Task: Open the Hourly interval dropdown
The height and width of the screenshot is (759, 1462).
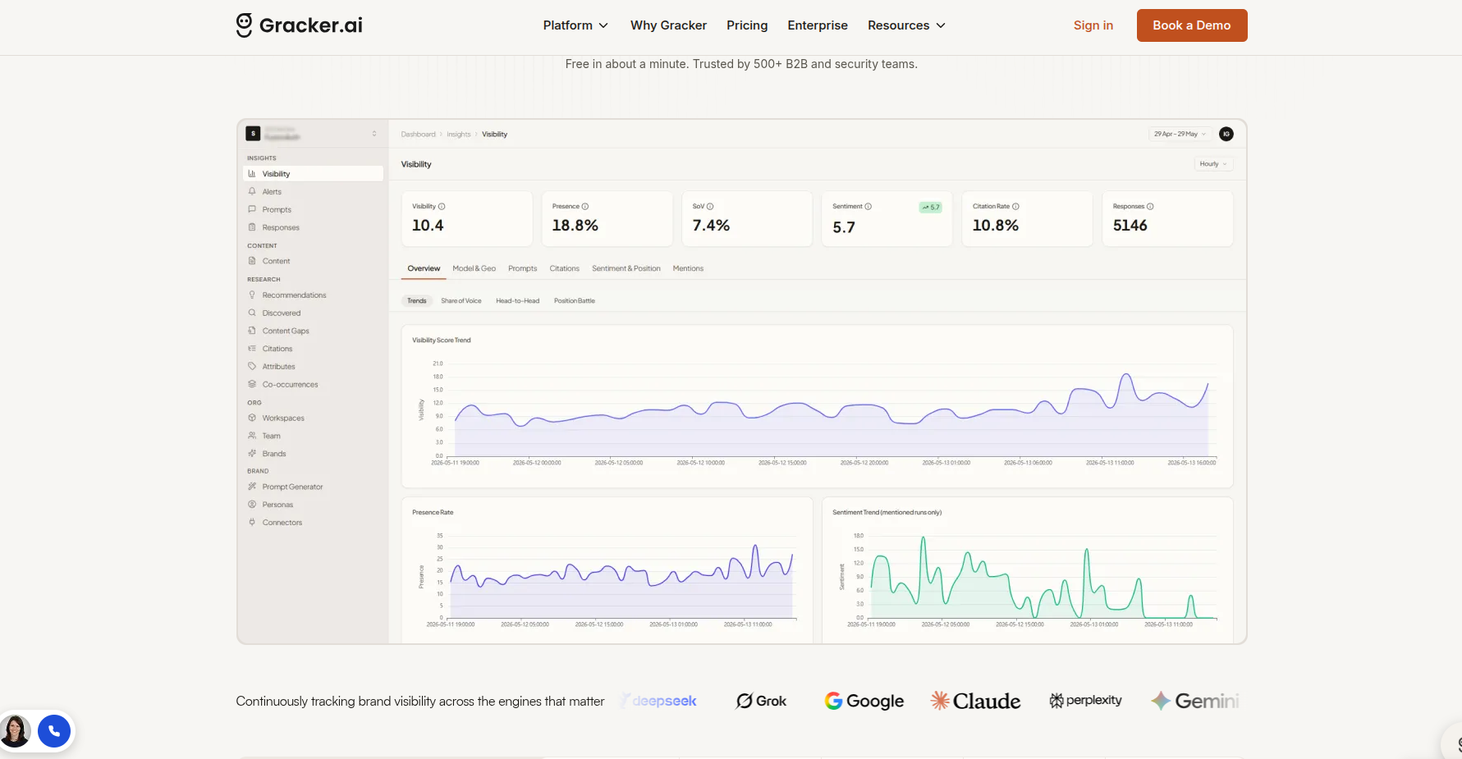Action: (x=1213, y=164)
